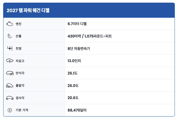Click the 지상고 row label
This screenshot has height=120, width=178.
pyautogui.click(x=20, y=61)
